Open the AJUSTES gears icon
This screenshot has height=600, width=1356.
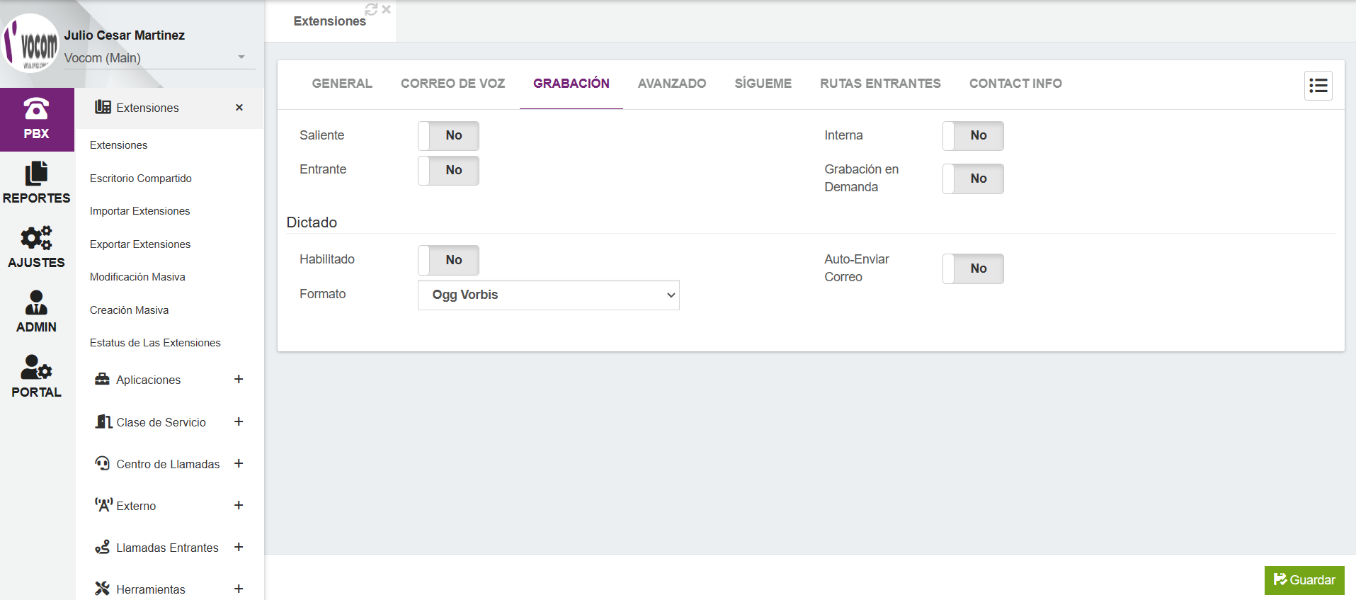click(x=36, y=237)
